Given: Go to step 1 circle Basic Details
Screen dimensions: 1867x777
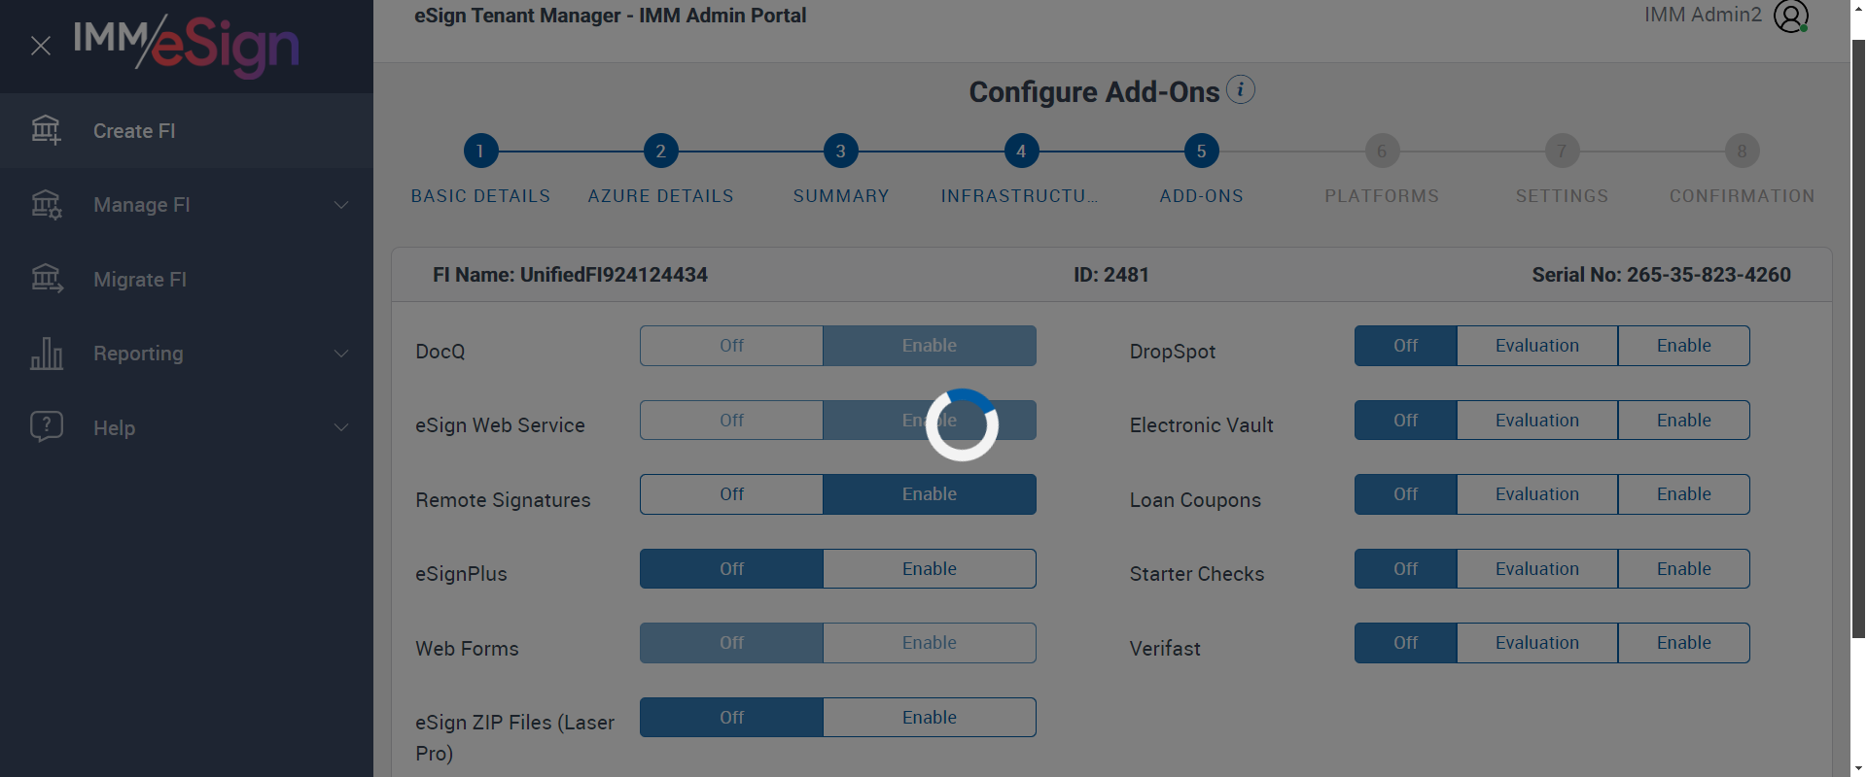Looking at the screenshot, I should click(480, 151).
